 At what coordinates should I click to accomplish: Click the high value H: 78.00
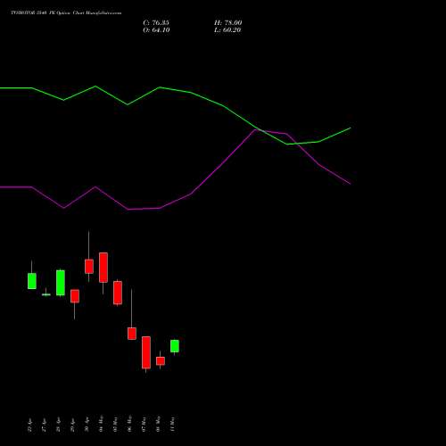click(228, 22)
